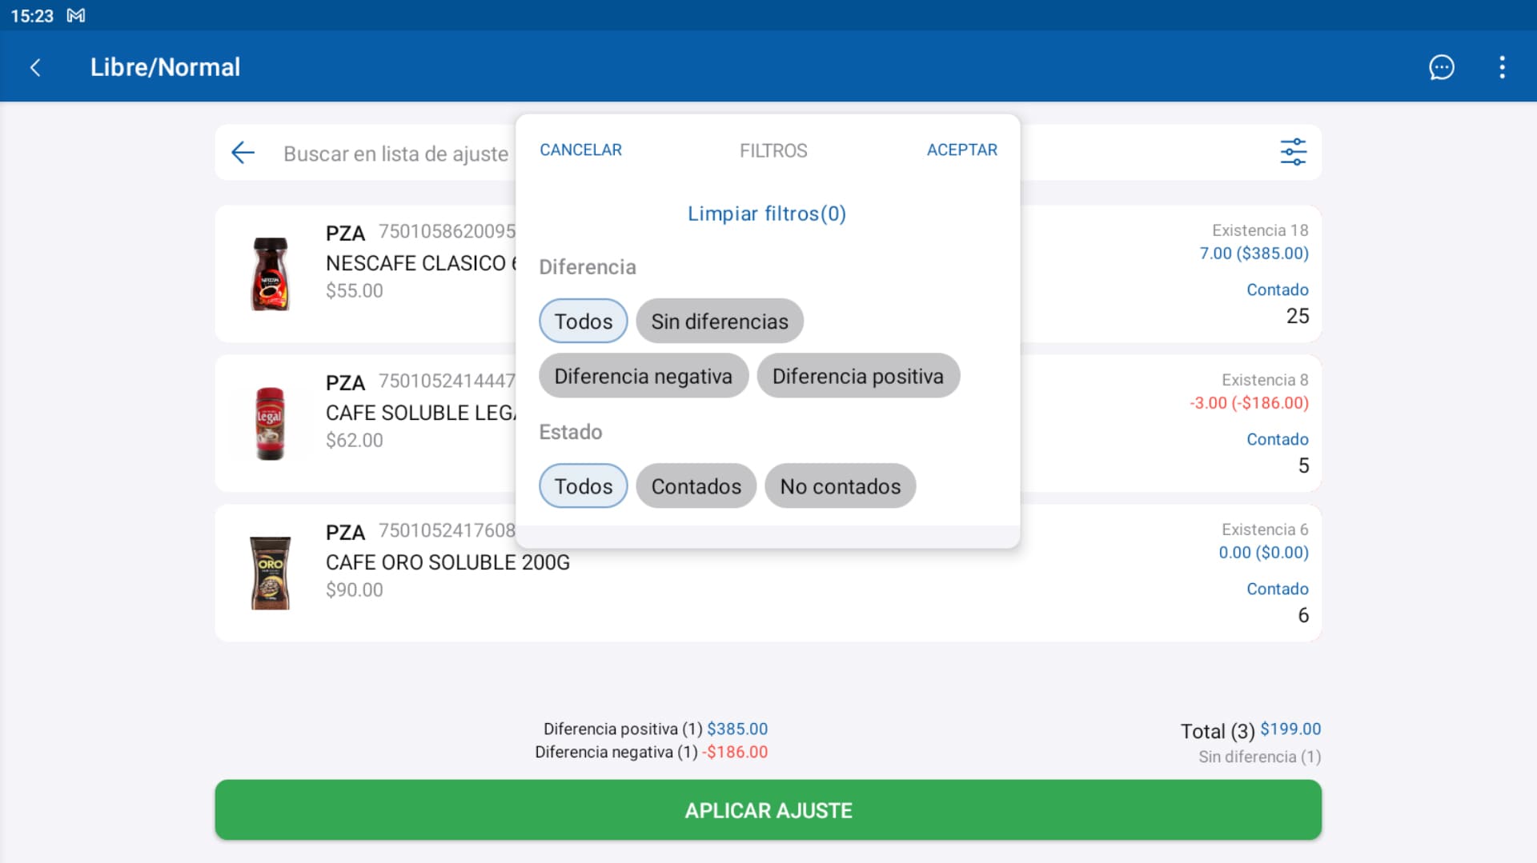The height and width of the screenshot is (863, 1537).
Task: Open the three-dot overflow menu
Action: pyautogui.click(x=1502, y=67)
